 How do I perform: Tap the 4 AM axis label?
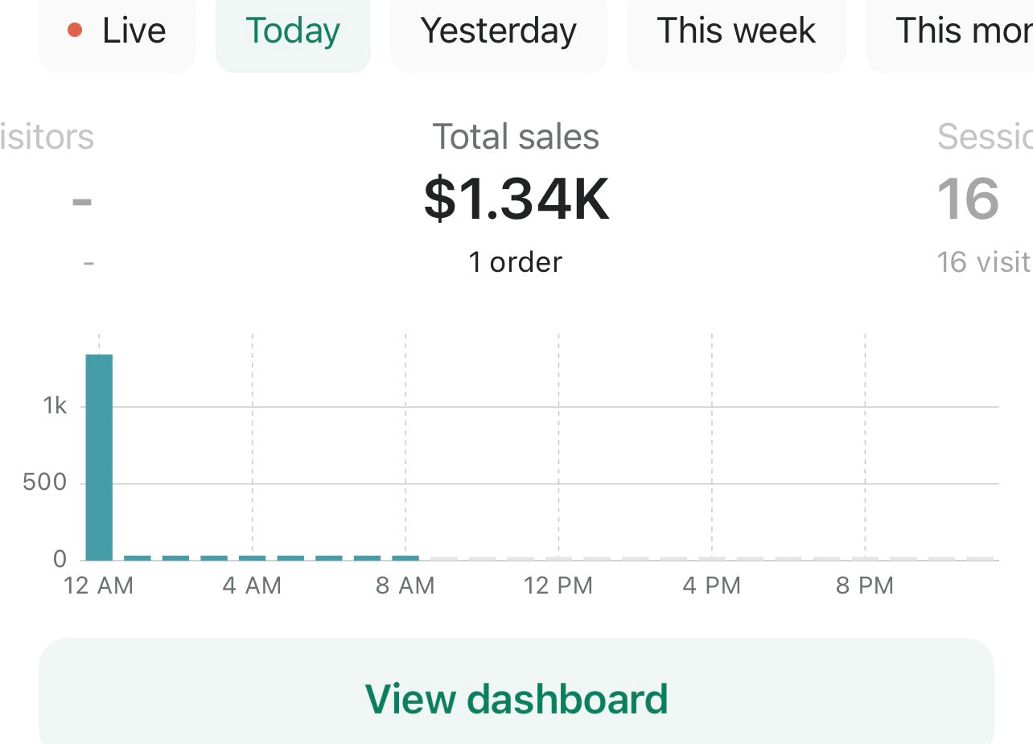(x=252, y=586)
